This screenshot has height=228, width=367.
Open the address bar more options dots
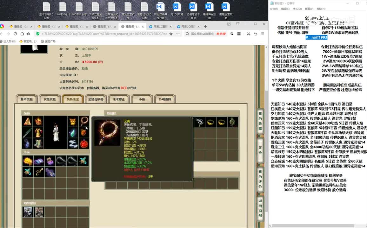[x=178, y=34]
